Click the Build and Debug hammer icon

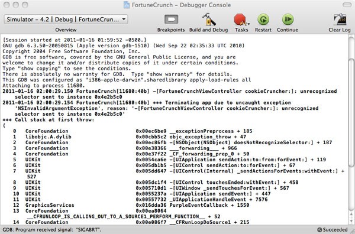pyautogui.click(x=209, y=19)
